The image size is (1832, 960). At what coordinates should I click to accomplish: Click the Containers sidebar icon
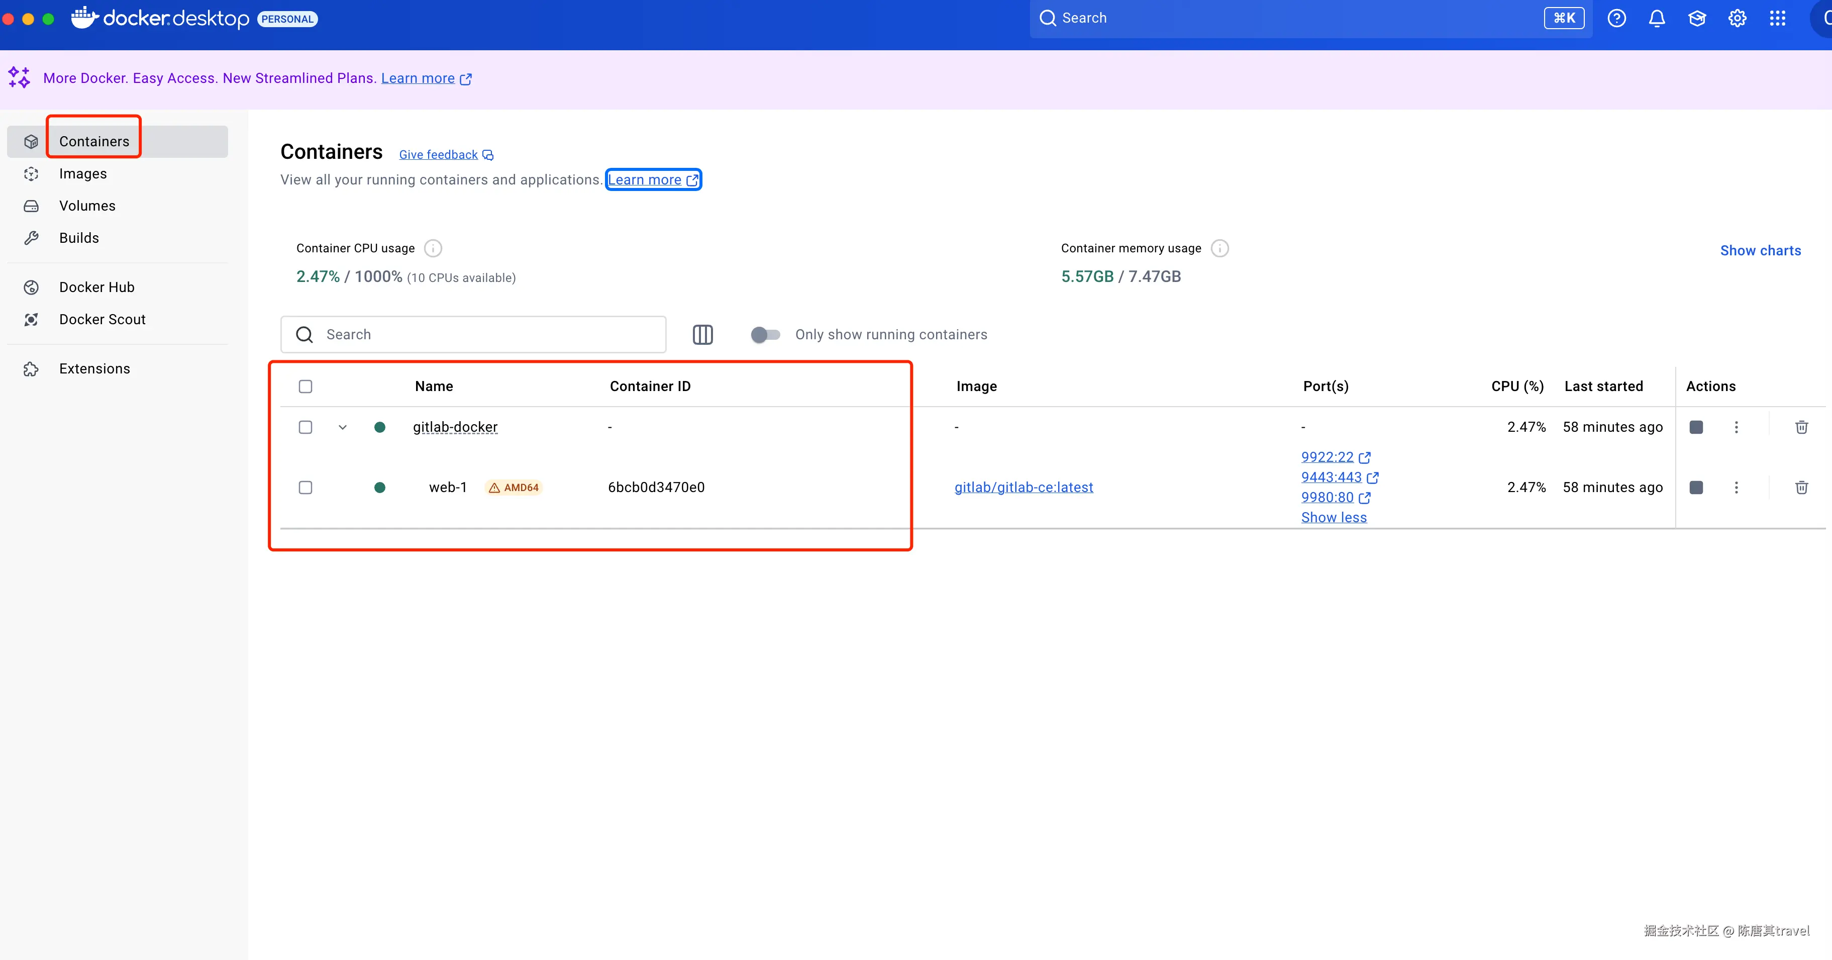(x=31, y=142)
